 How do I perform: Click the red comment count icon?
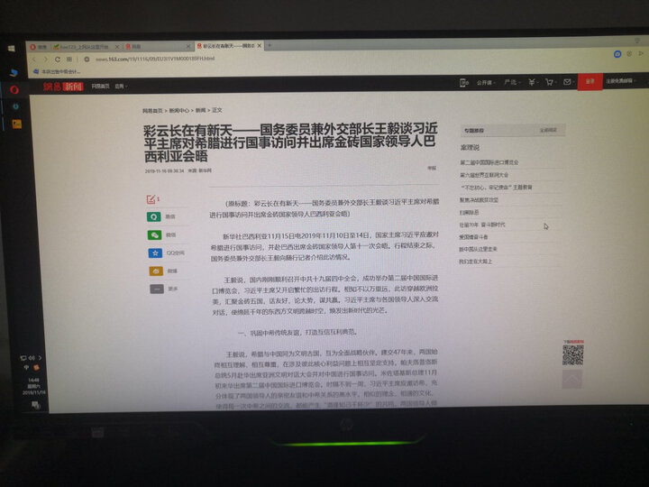tap(152, 199)
